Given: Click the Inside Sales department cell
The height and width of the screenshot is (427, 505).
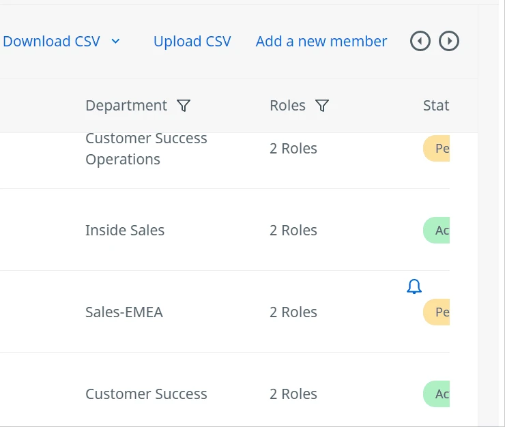Looking at the screenshot, I should pos(125,231).
